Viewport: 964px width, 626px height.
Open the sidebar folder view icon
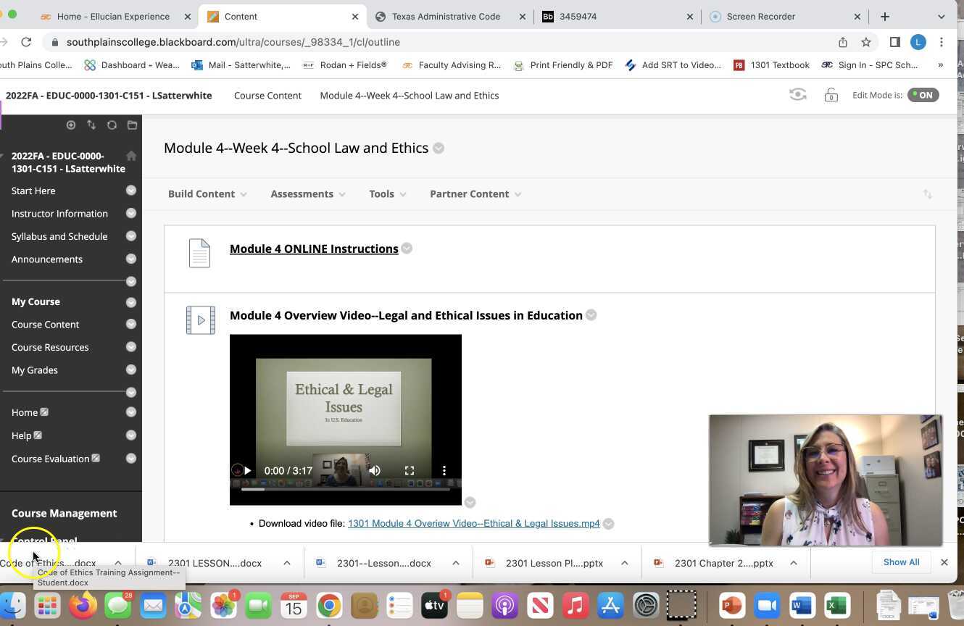click(132, 125)
